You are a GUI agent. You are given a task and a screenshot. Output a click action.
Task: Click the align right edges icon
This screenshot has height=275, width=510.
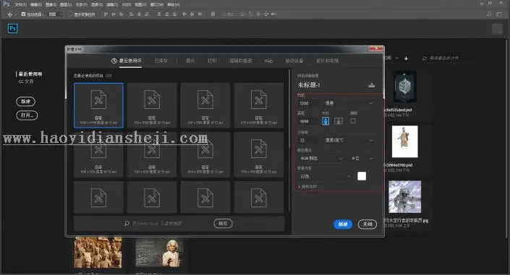(147, 14)
